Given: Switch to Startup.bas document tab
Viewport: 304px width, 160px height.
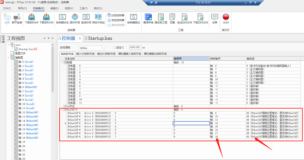Looking at the screenshot, I should [98, 38].
